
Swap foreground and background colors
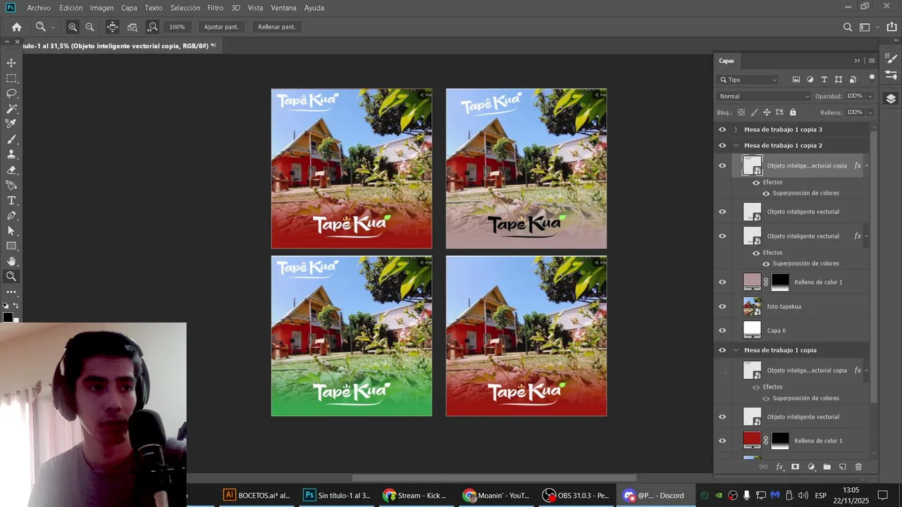(16, 306)
